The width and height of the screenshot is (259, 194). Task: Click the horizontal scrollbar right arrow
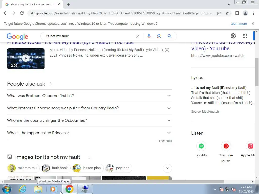pyautogui.click(x=253, y=182)
